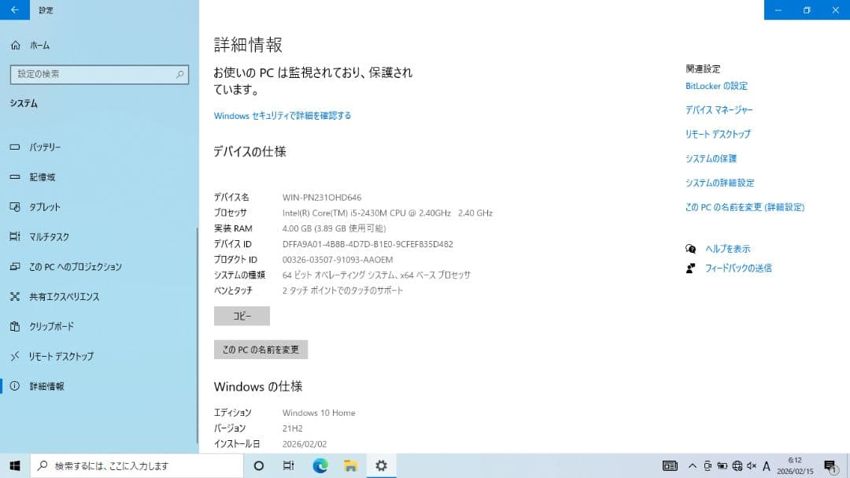Open リモート デスクトップ related settings link
This screenshot has height=478, width=850.
[x=718, y=134]
